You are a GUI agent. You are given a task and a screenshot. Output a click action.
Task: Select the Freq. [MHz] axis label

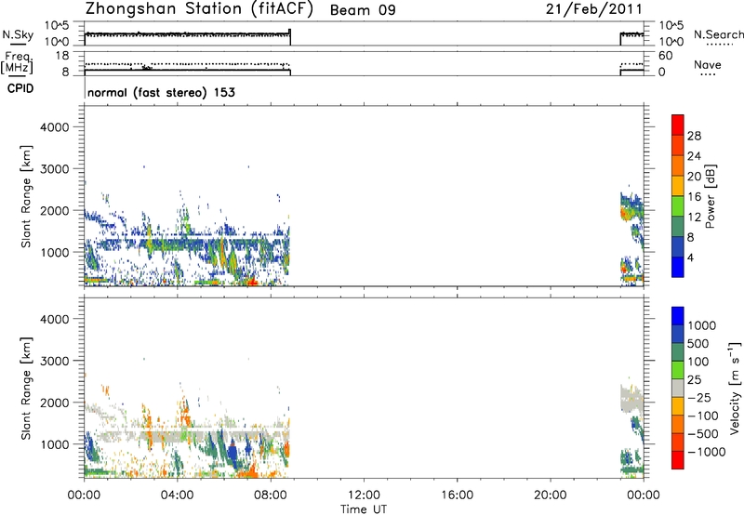tap(17, 62)
